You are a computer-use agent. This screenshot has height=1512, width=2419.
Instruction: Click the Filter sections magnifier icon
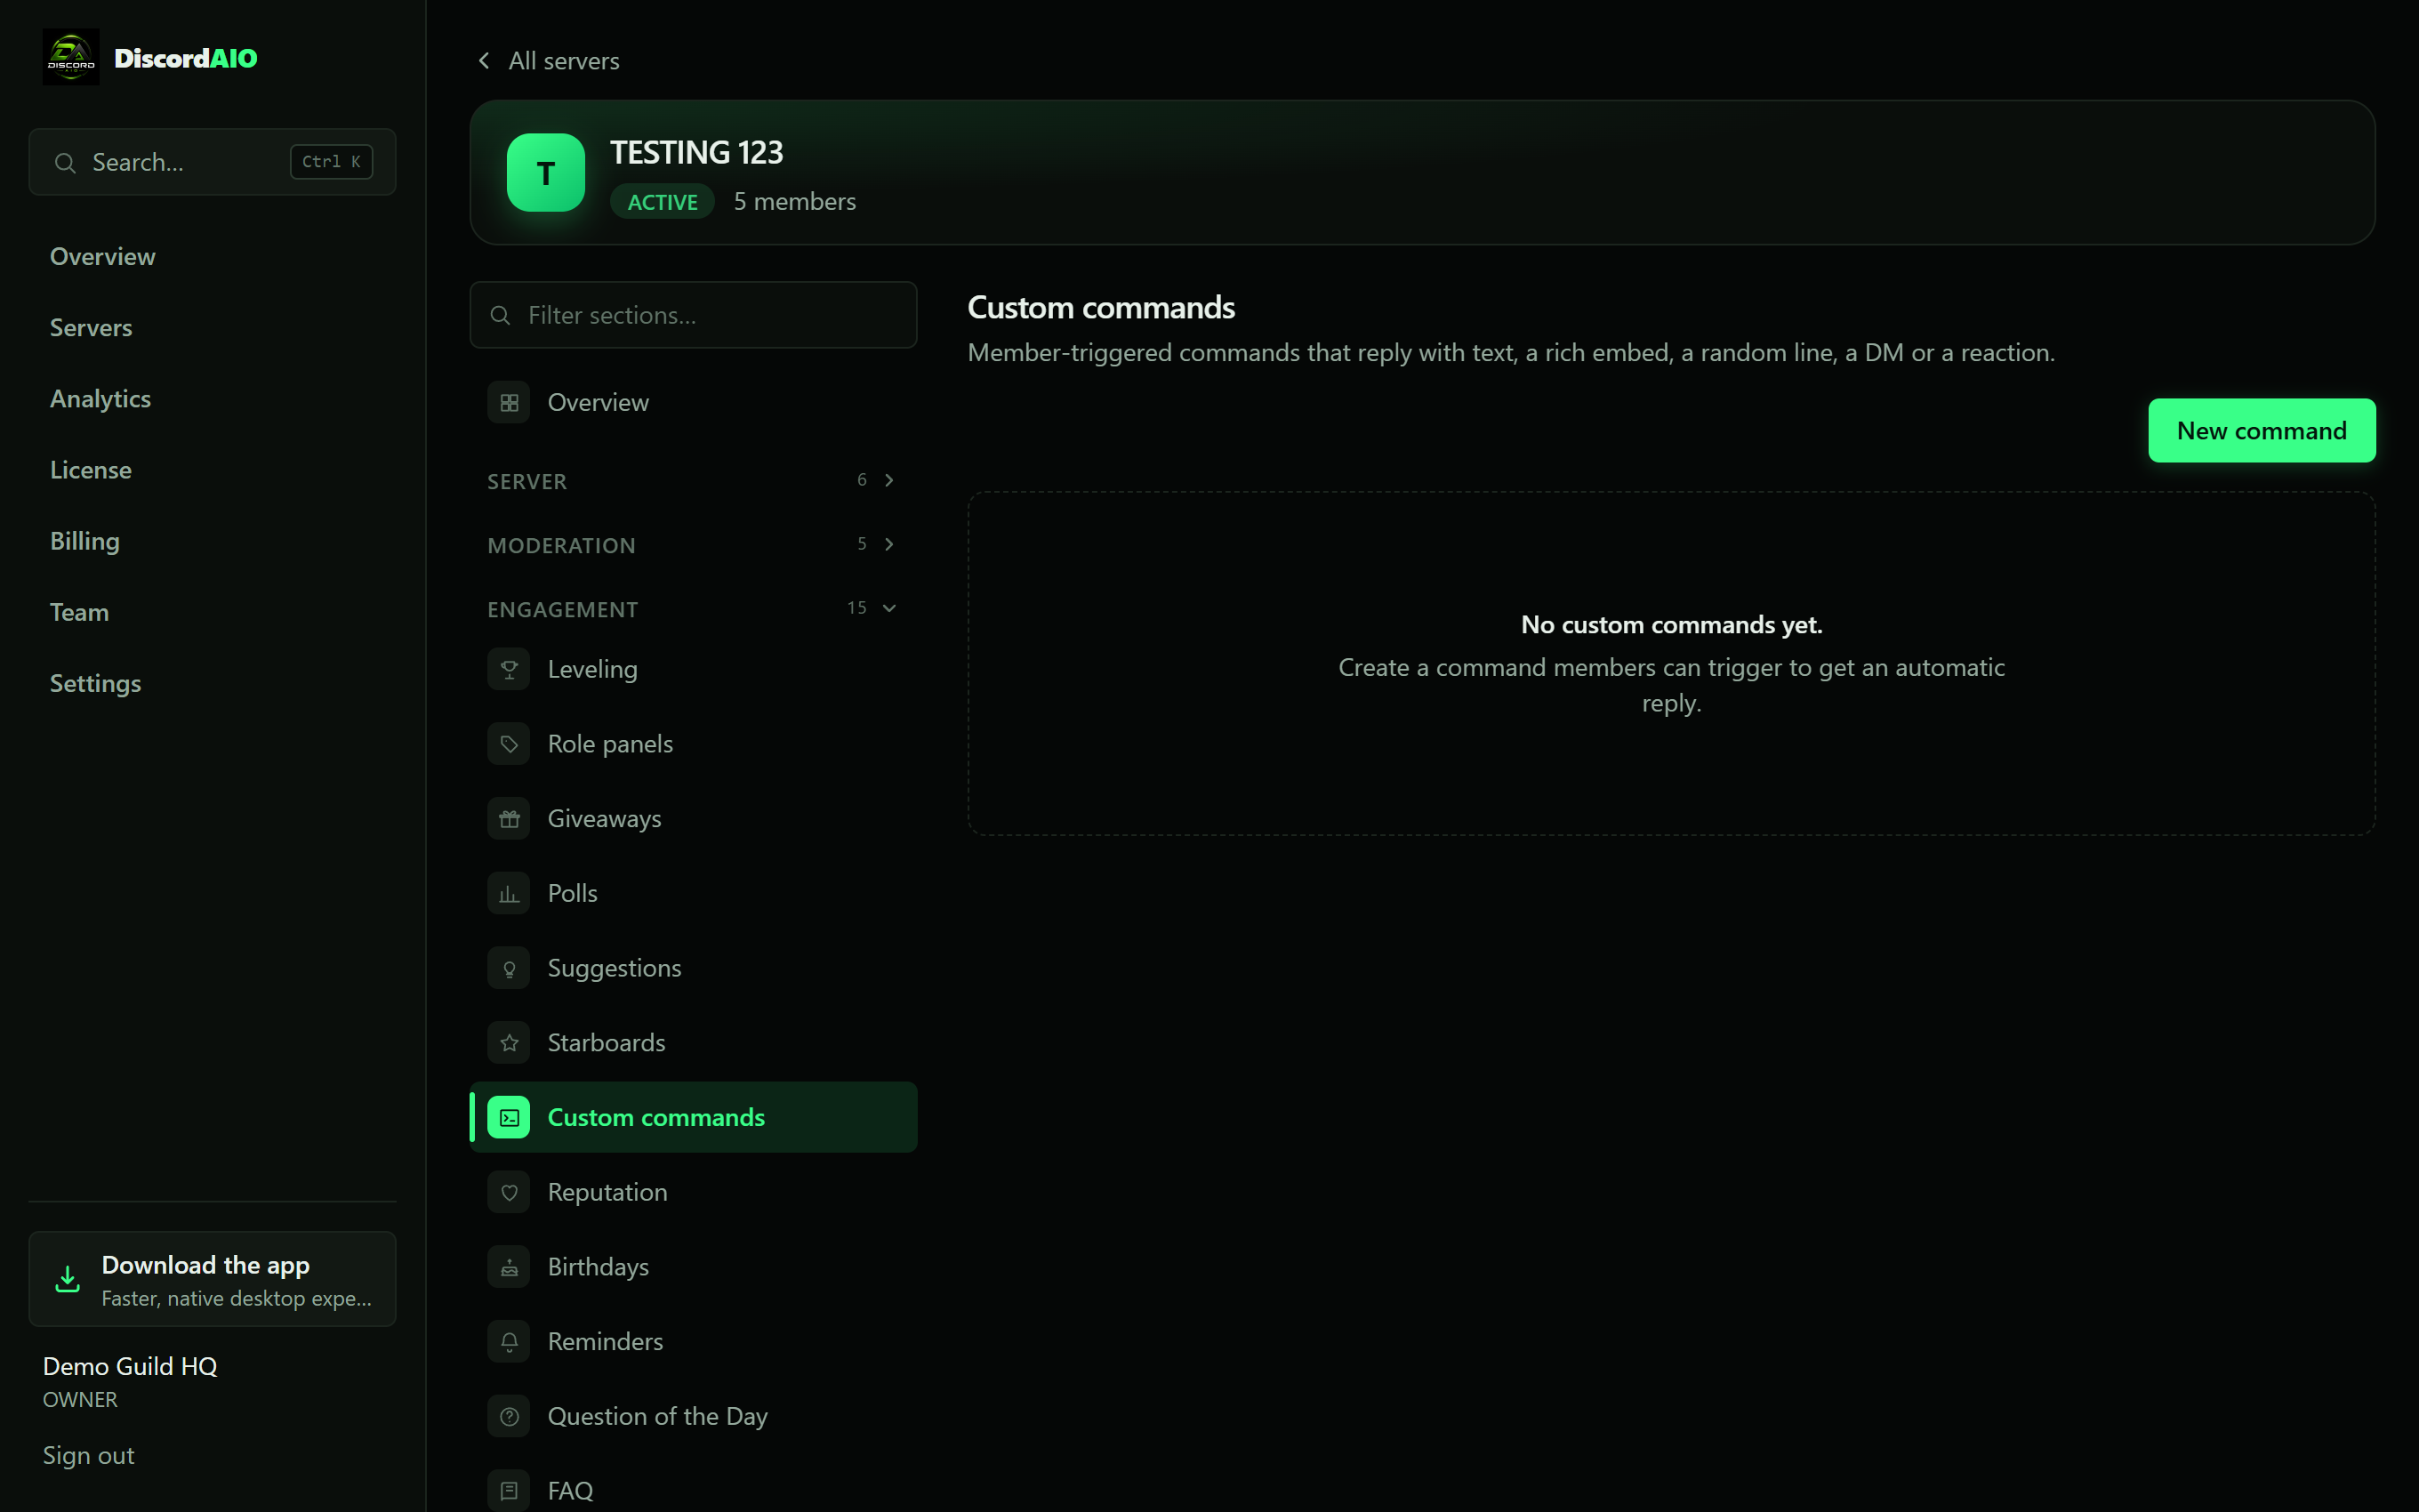coord(500,315)
